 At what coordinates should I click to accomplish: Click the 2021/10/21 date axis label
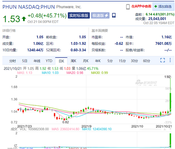164,126
